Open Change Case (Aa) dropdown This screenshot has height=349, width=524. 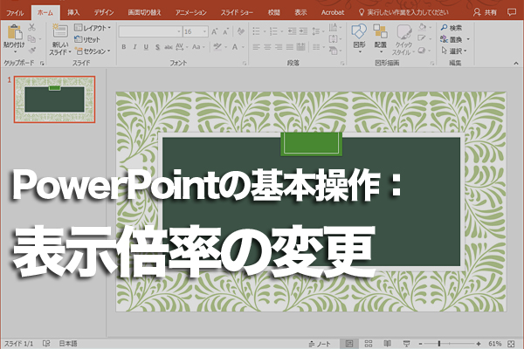(198, 47)
